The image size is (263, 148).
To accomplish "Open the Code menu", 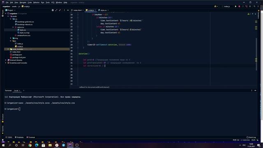I will pyautogui.click(x=30, y=2).
